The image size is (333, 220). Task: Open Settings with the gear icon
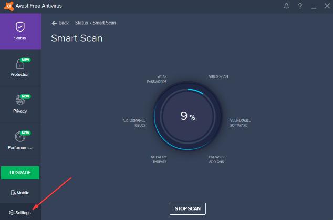tap(20, 212)
